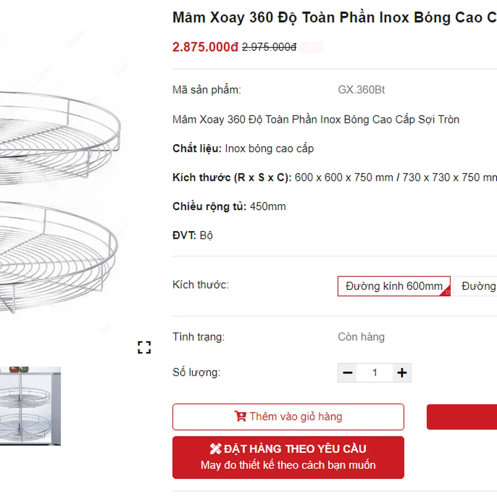Click the 'Còn hàng' stock status text
The image size is (497, 497).
coord(361,337)
